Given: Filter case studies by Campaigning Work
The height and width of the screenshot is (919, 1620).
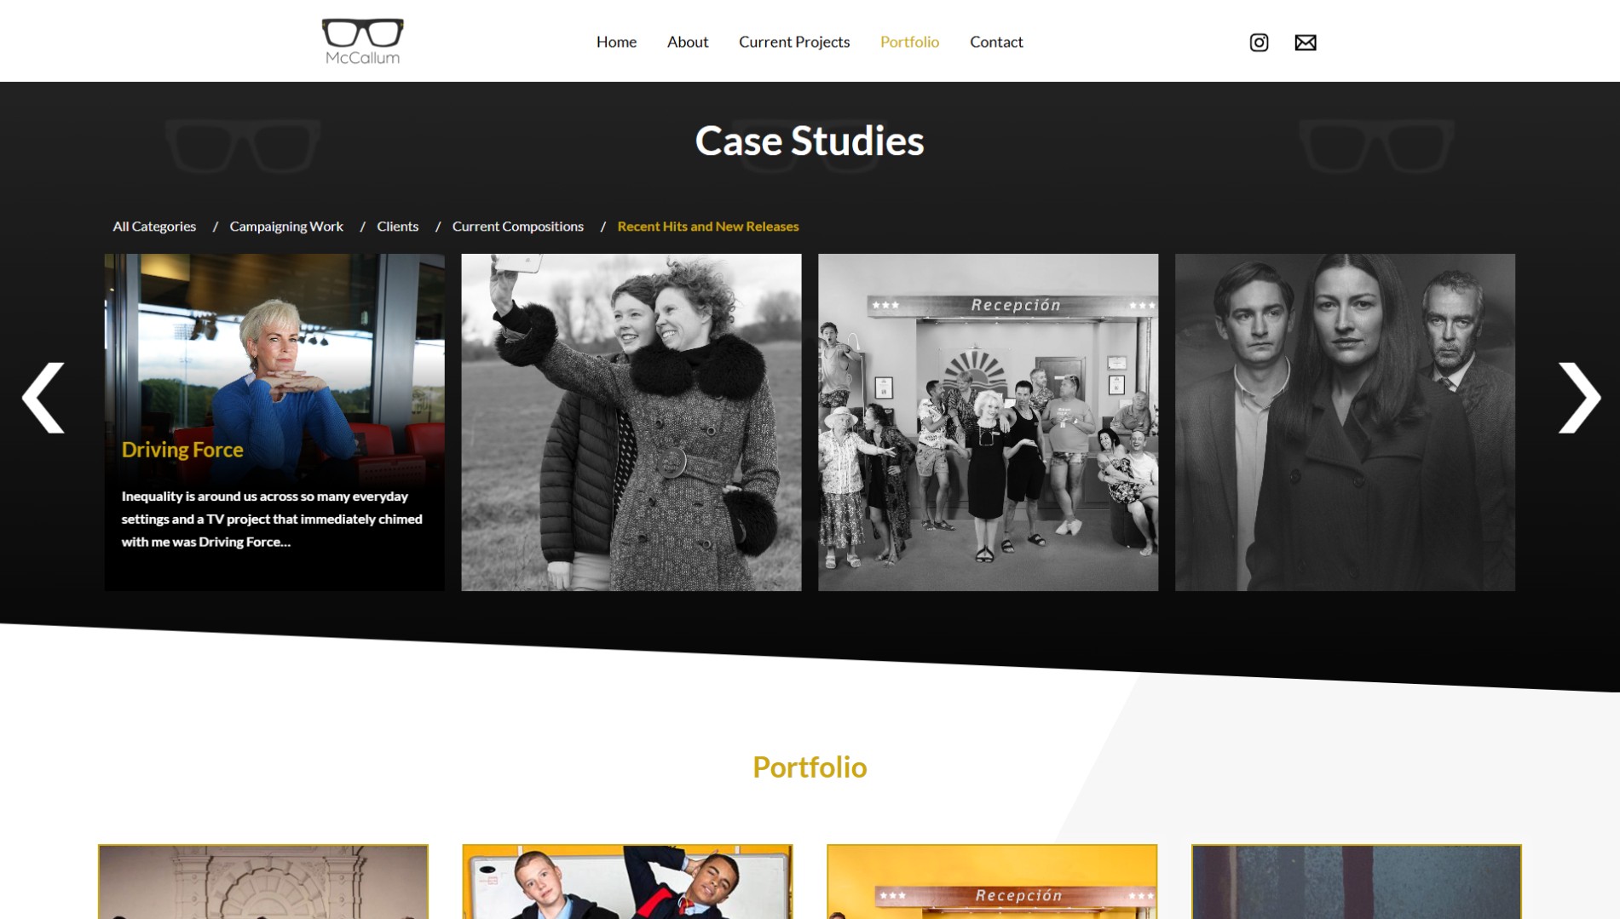Looking at the screenshot, I should [x=286, y=227].
